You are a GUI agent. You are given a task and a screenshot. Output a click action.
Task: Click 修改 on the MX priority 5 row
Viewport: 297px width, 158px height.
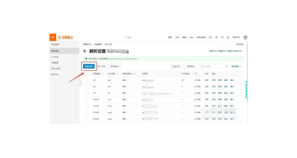coord(214,87)
